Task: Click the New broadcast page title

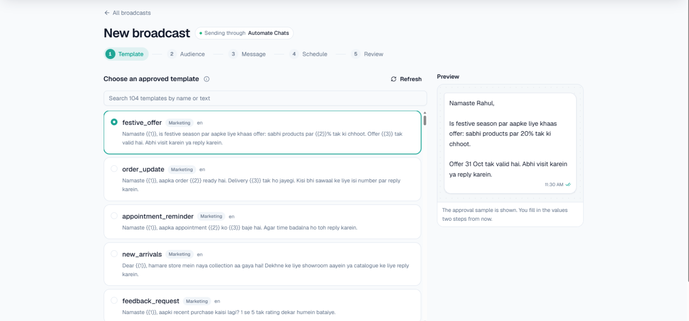Action: tap(147, 33)
